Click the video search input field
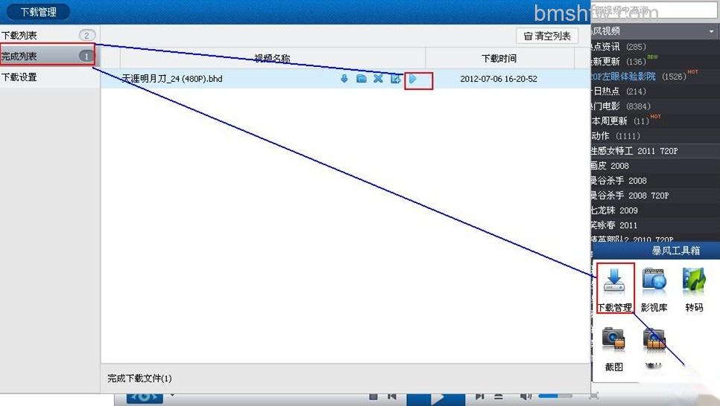720x406 pixels. tap(653, 10)
